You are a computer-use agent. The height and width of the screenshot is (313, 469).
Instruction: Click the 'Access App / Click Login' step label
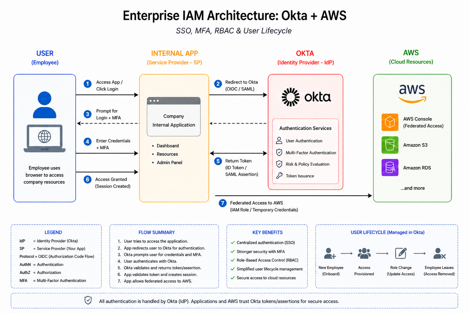pos(109,86)
